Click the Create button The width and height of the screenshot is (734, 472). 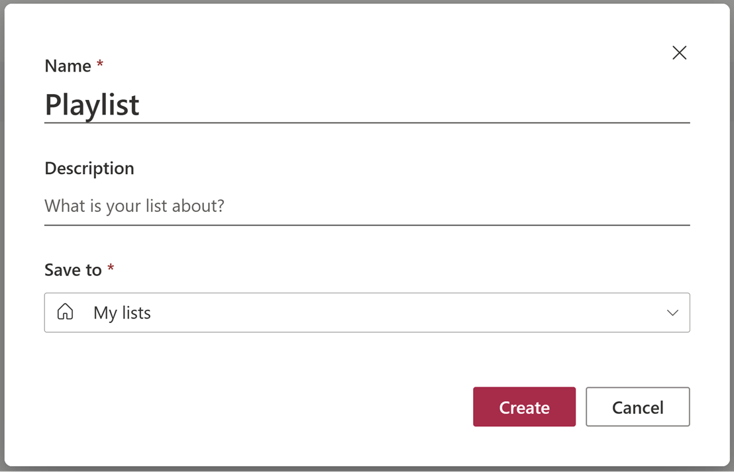pos(524,406)
